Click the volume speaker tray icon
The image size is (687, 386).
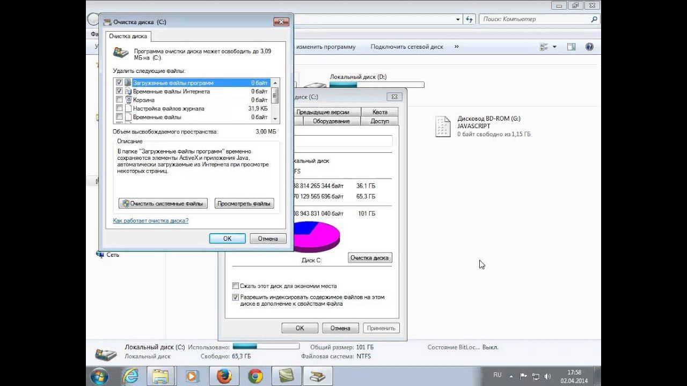coord(547,376)
